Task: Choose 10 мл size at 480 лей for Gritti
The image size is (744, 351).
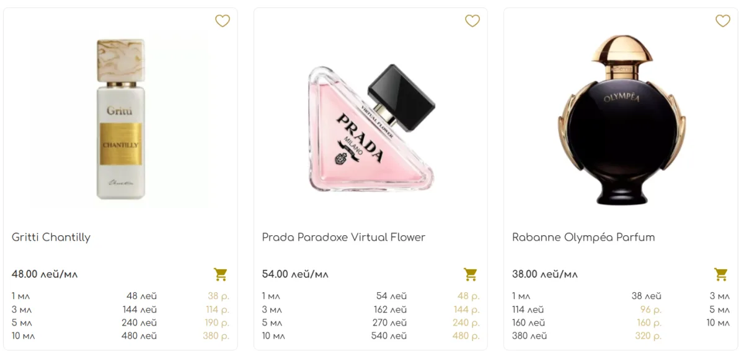Action: 120,336
